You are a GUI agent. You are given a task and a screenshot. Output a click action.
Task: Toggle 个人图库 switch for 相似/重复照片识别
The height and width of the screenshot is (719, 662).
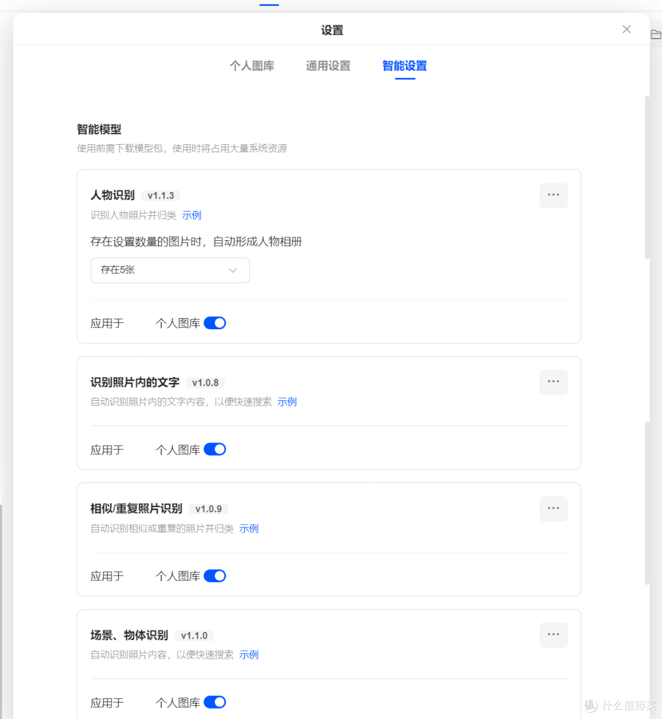point(215,576)
